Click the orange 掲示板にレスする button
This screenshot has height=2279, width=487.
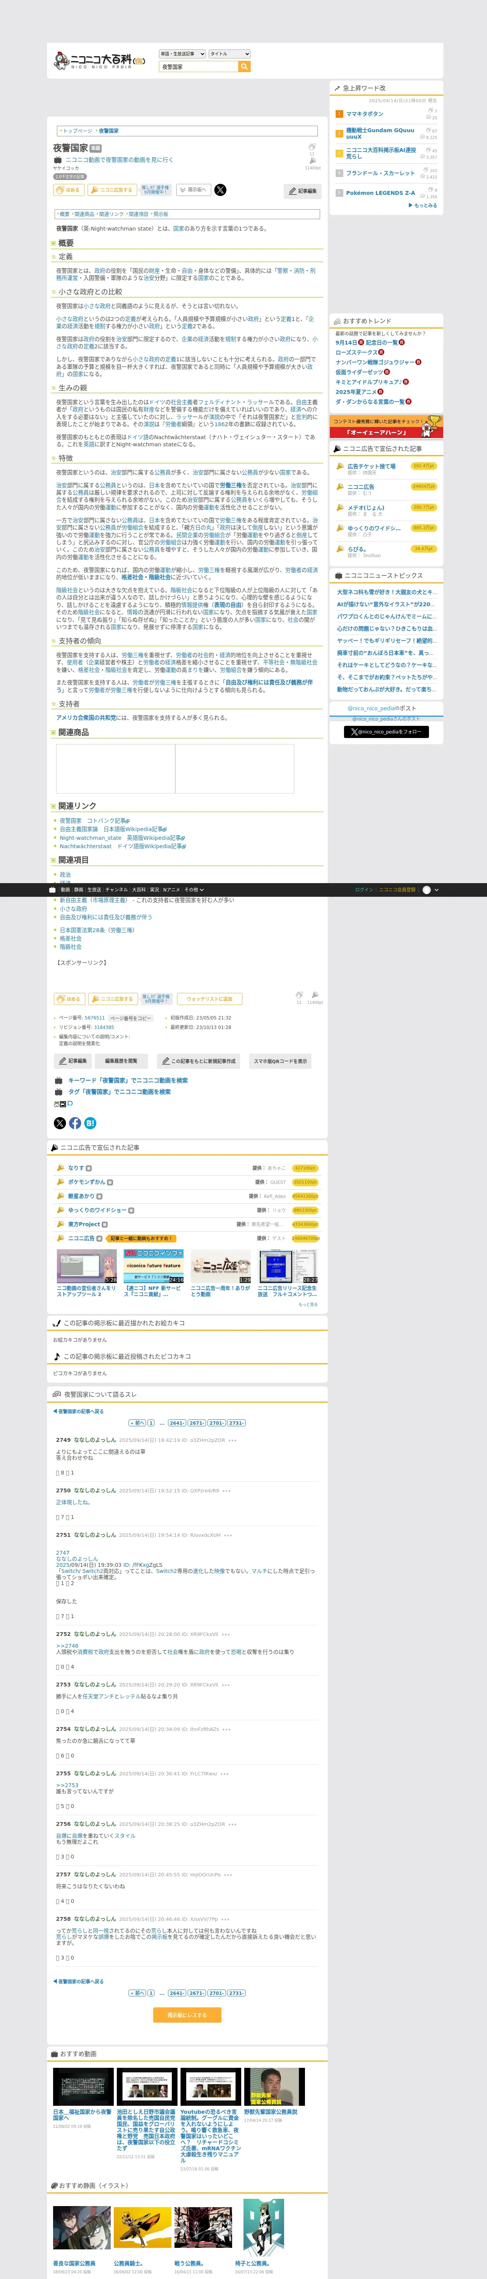[x=187, y=2015]
